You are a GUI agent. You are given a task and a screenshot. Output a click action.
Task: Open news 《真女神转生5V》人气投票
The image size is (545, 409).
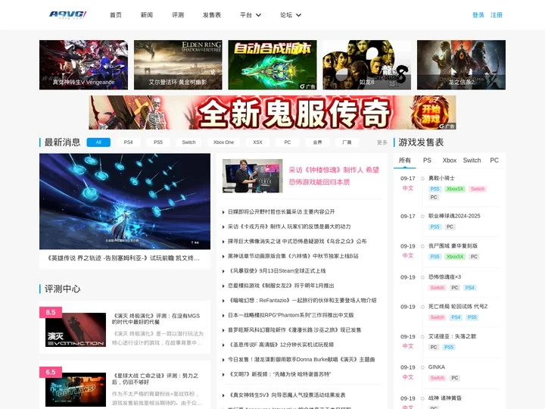[287, 395]
